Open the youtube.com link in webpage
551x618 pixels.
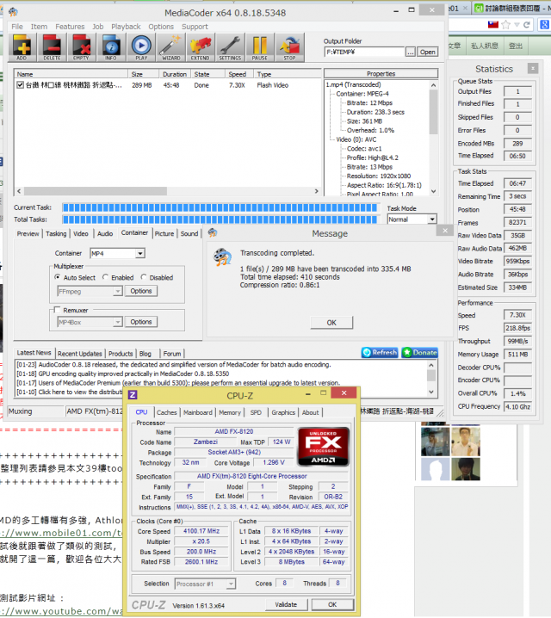(x=61, y=611)
